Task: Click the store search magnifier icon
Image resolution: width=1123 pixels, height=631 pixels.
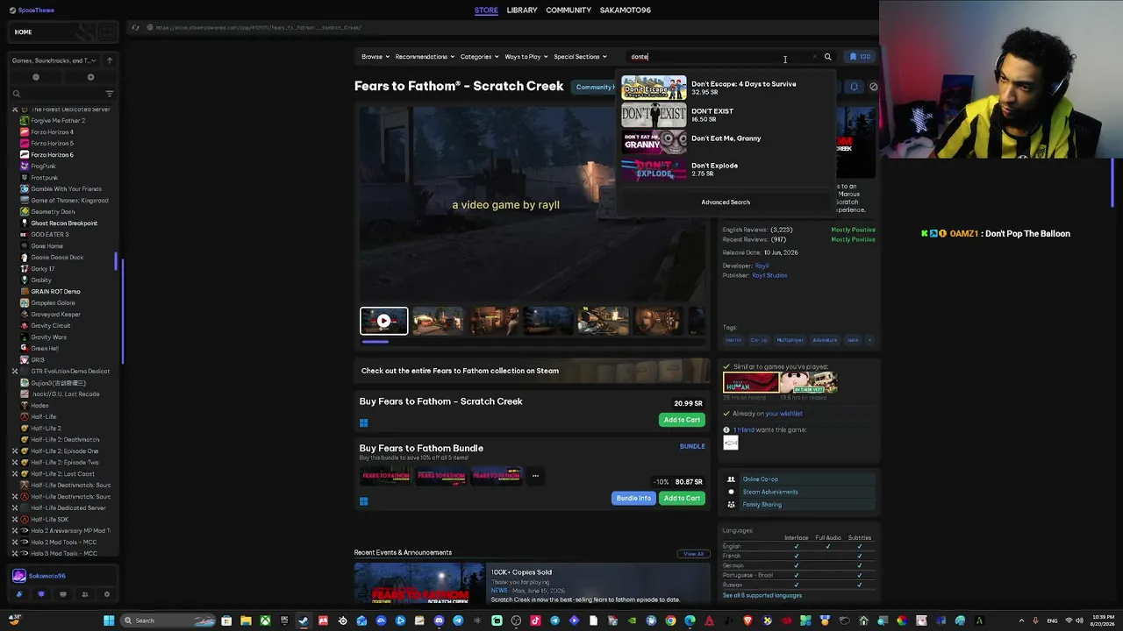Action: coord(827,57)
